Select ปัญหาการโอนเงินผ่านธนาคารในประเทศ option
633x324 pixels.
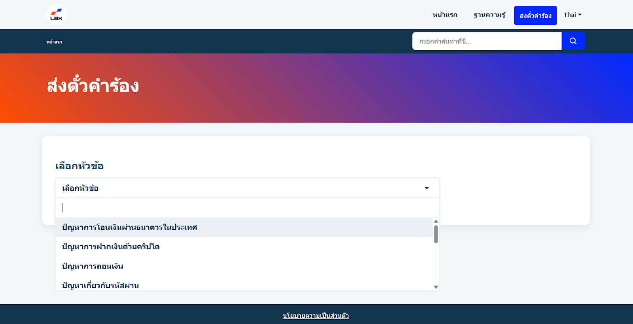pyautogui.click(x=244, y=227)
